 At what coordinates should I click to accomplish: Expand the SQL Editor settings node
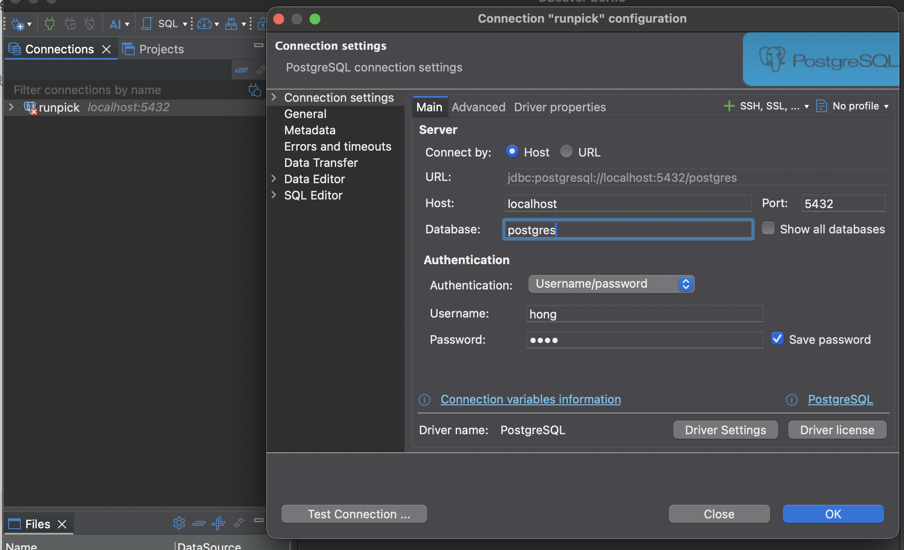click(274, 195)
